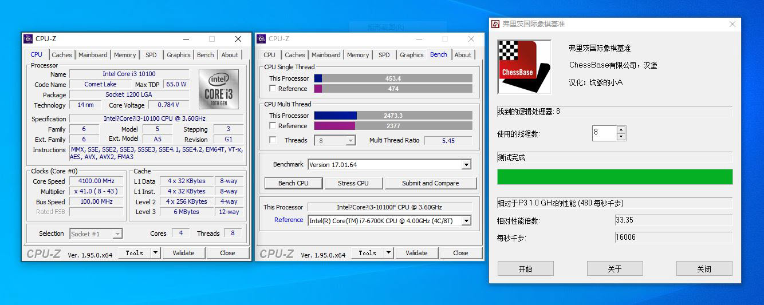Click the Multi Thread Ratio value 5.45
Screen dimensions: 764x305
point(448,140)
